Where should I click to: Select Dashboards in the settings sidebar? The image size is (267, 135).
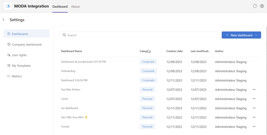coord(26,34)
